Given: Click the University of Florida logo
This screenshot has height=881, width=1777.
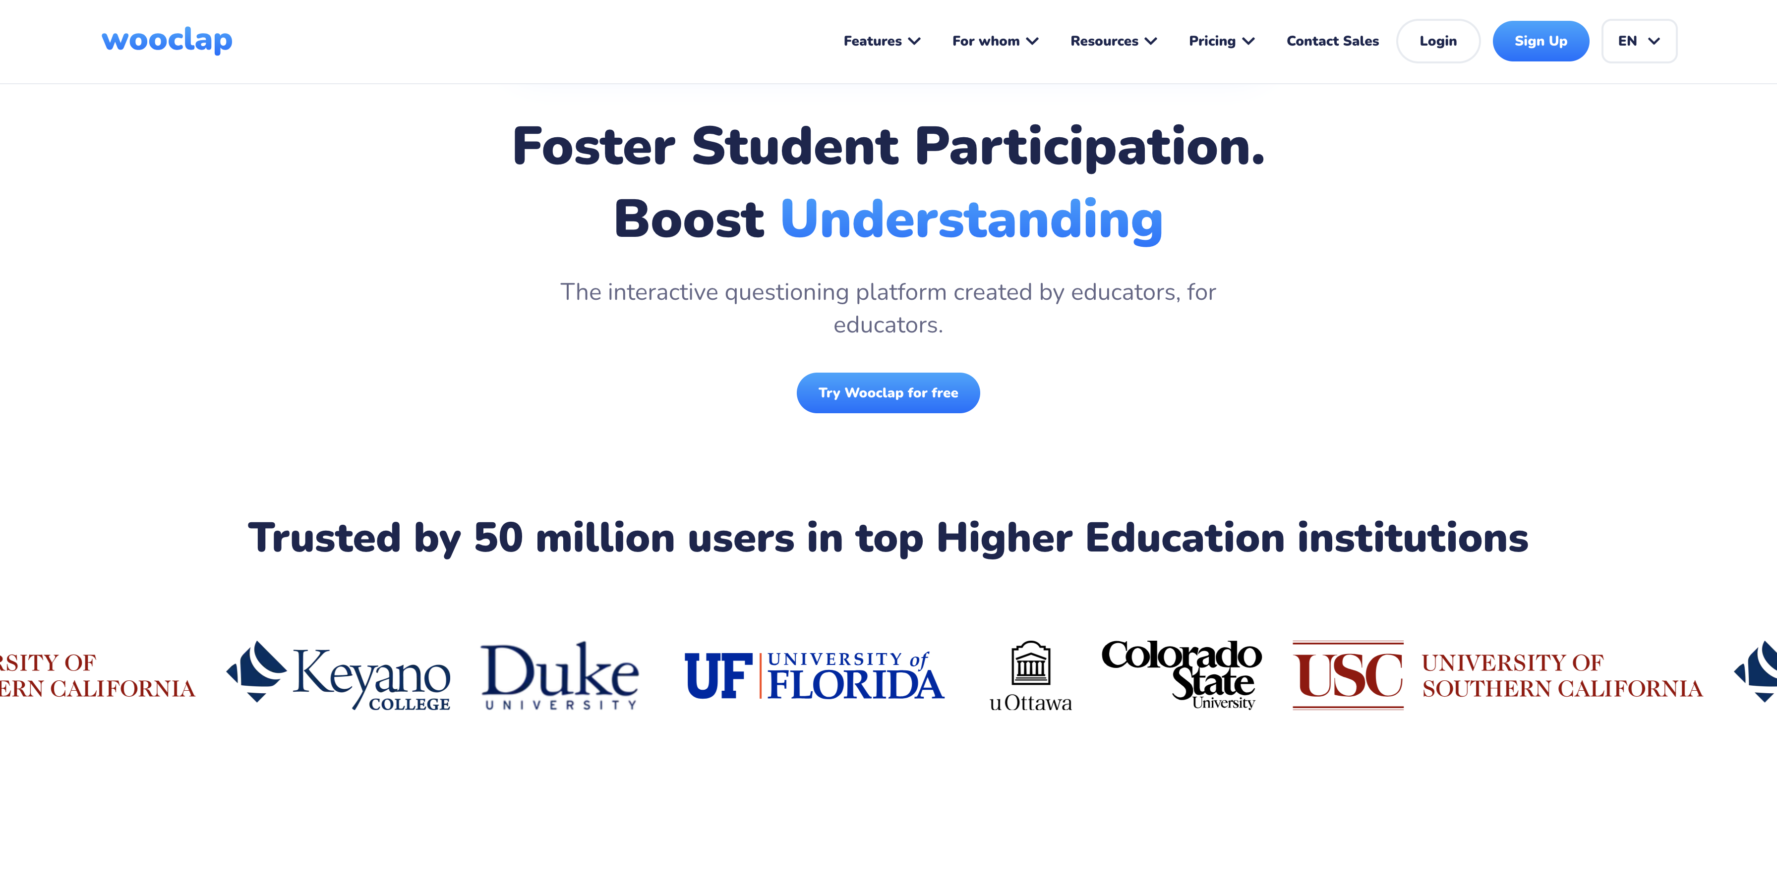Looking at the screenshot, I should (x=814, y=675).
